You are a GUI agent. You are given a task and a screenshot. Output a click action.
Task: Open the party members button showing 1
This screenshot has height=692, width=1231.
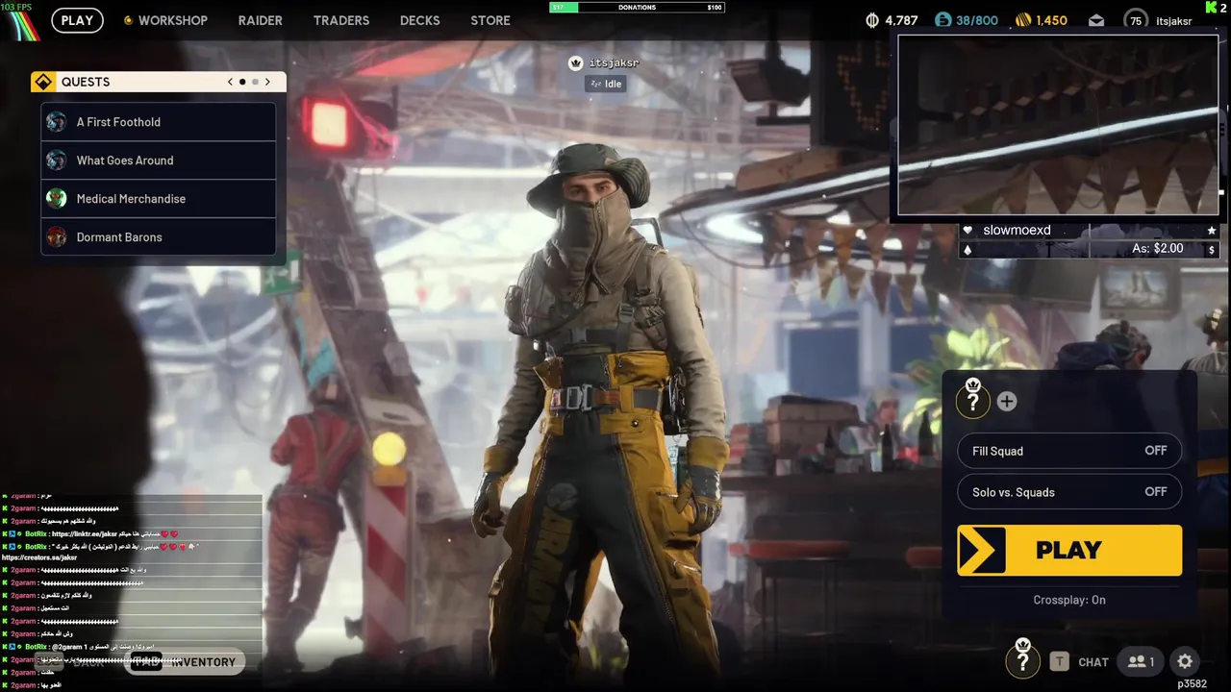coord(1142,661)
